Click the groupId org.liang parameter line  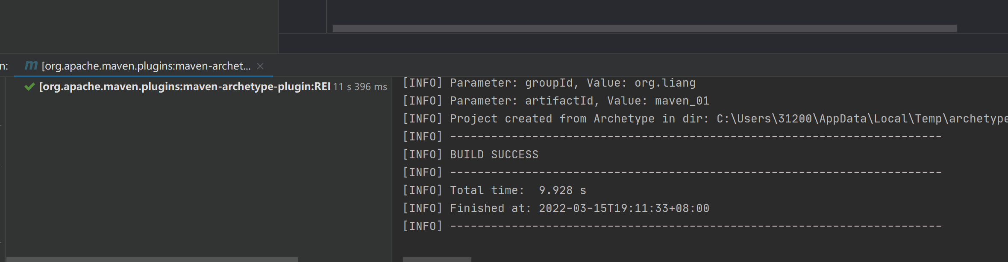click(550, 83)
